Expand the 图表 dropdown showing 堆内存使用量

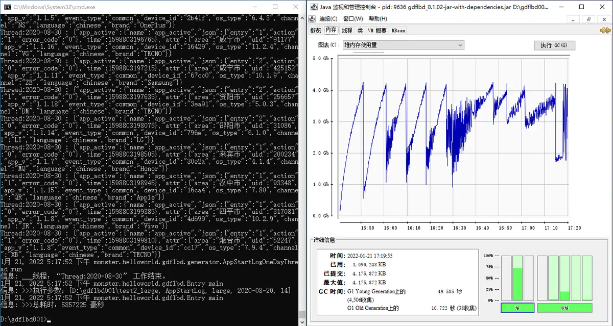coord(403,45)
